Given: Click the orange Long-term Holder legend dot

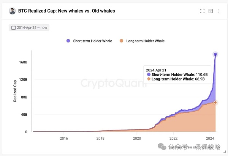Looking at the screenshot, I should click(x=121, y=41).
